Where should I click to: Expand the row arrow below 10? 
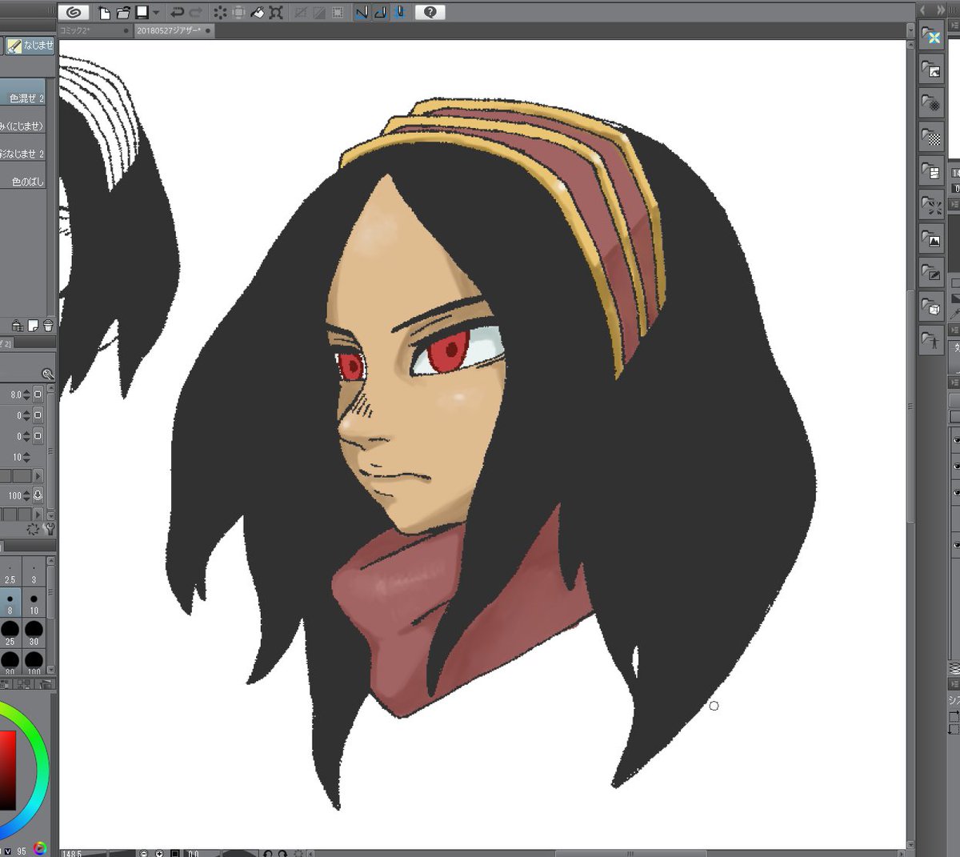tap(38, 476)
